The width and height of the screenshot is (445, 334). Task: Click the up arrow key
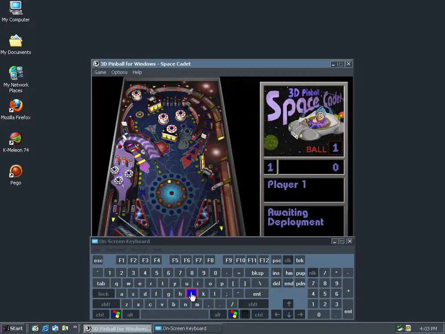(289, 304)
